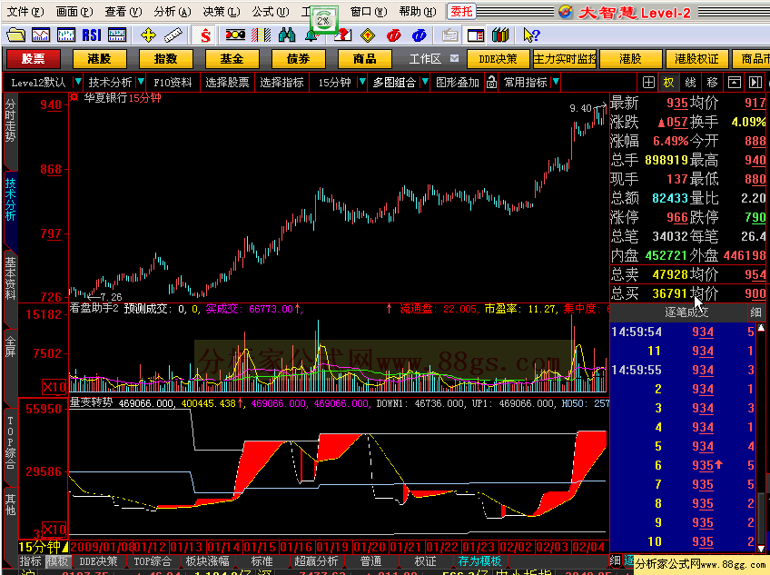This screenshot has width=770, height=575.
Task: Click the traffic light signal icon
Action: point(235,35)
